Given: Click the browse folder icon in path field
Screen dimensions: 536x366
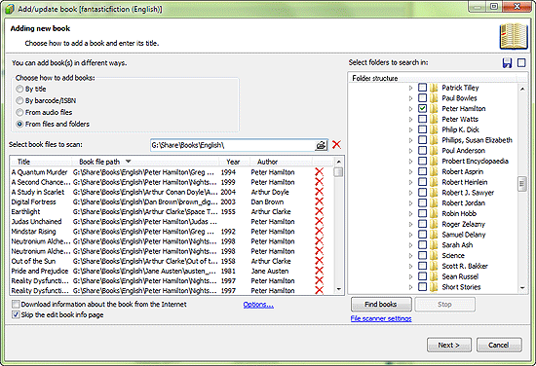Looking at the screenshot, I should [x=321, y=145].
